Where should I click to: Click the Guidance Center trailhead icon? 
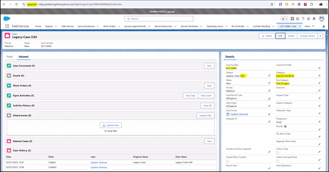(x=298, y=19)
